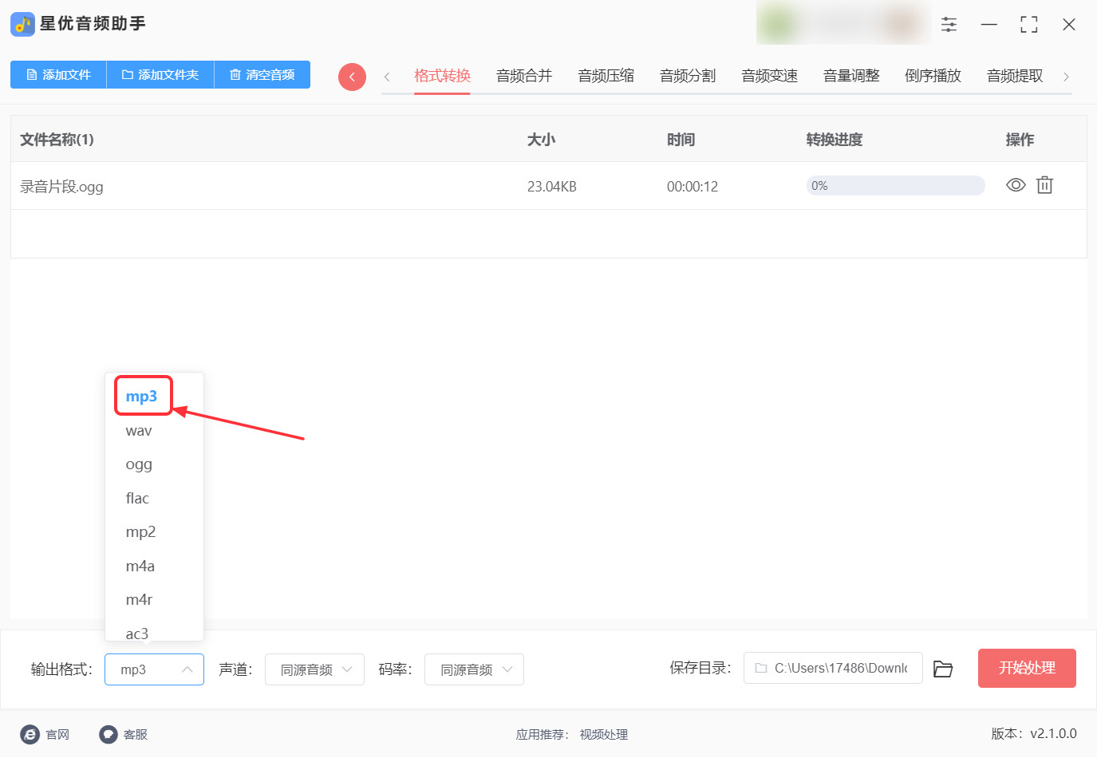Open settings via the sliders icon
The width and height of the screenshot is (1097, 758).
[x=949, y=25]
